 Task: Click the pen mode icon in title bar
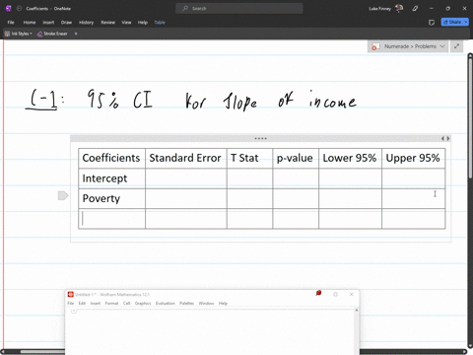pyautogui.click(x=415, y=9)
